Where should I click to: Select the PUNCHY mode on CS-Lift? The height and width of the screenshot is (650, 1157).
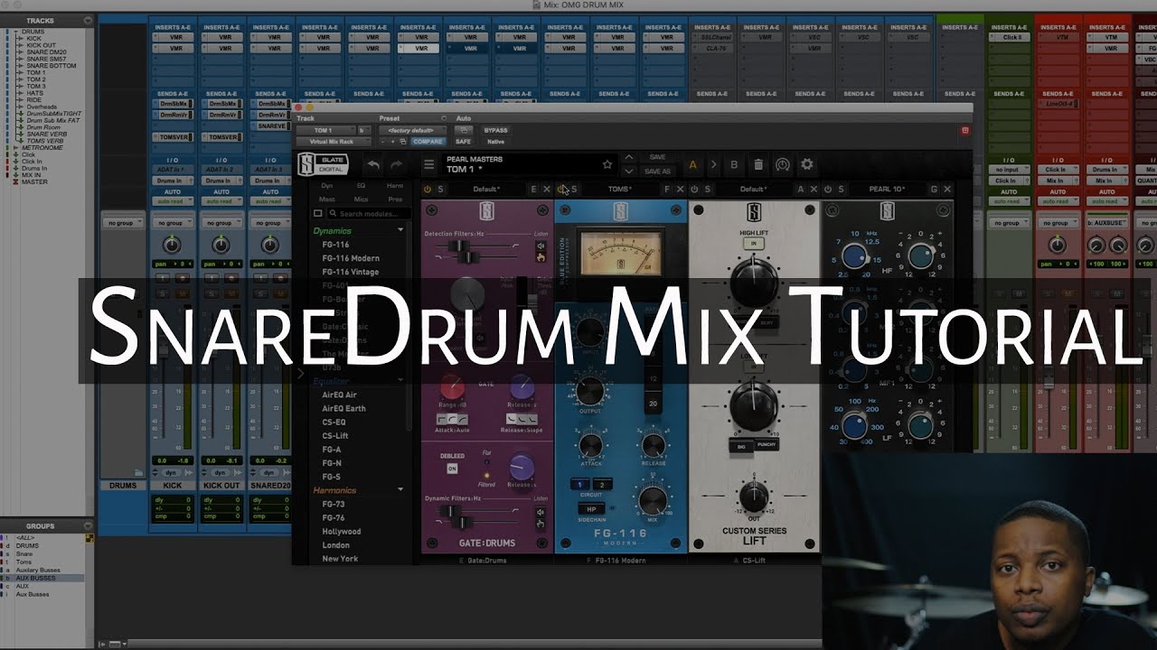pos(767,445)
